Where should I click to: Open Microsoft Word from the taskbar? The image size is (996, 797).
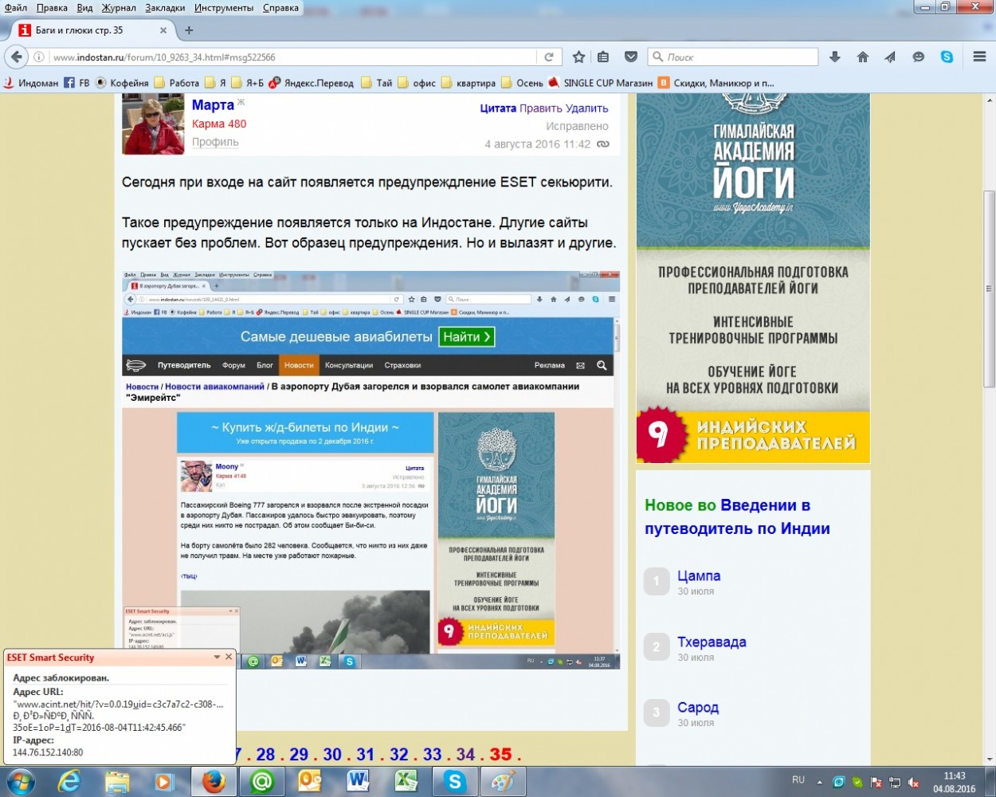tap(358, 781)
